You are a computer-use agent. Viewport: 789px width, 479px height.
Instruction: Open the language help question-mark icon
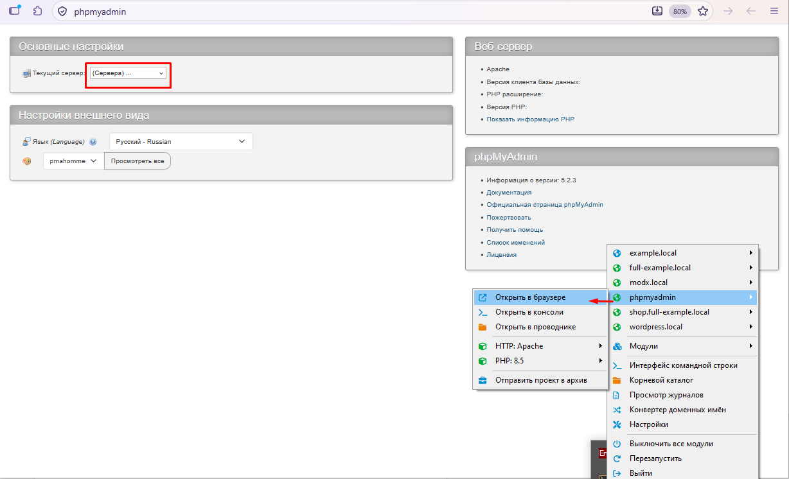(93, 142)
